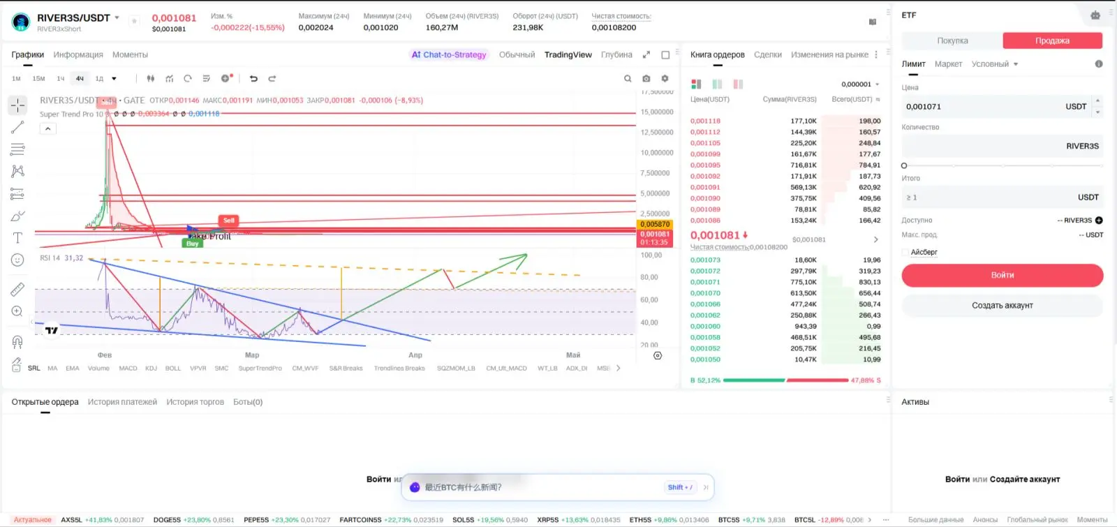
Task: Click the Создайте аккаунт link in Активы
Action: [x=1025, y=480]
